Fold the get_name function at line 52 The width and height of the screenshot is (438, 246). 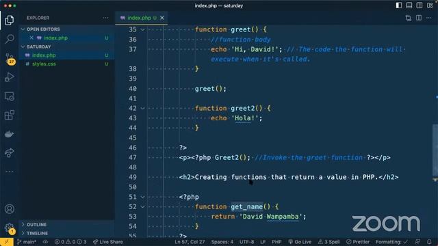143,206
